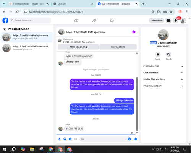Click Find friends button
The image size is (191, 153).
[x=156, y=21]
